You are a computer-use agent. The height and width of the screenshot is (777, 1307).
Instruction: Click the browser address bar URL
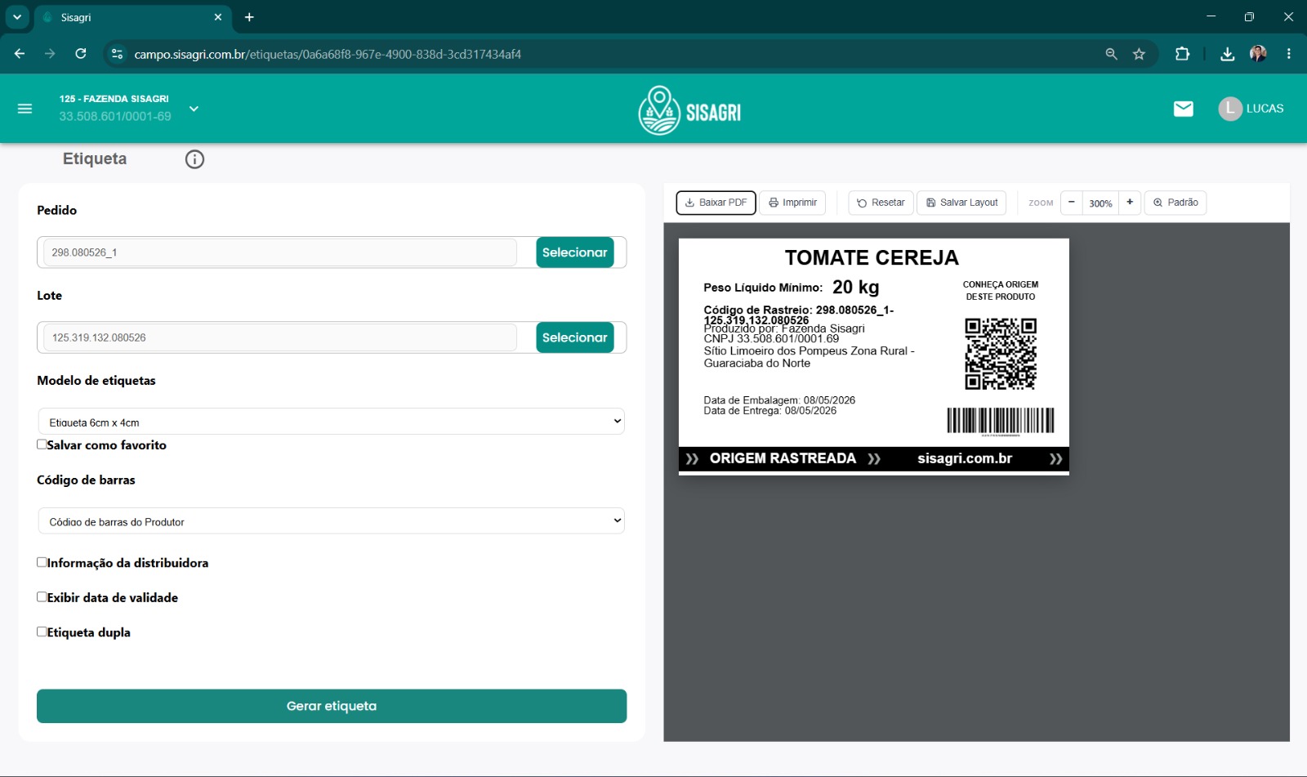(x=328, y=55)
